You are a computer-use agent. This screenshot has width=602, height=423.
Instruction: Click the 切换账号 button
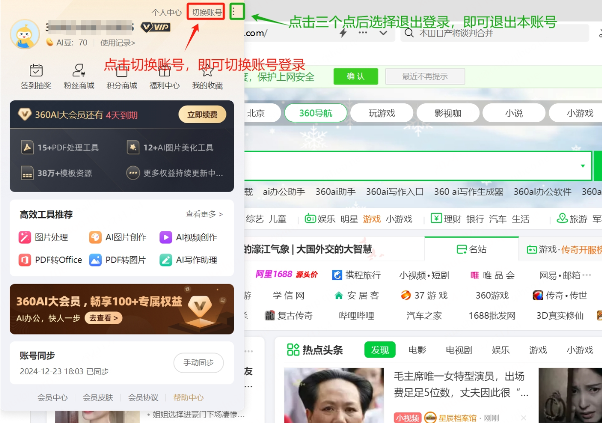[x=205, y=11]
